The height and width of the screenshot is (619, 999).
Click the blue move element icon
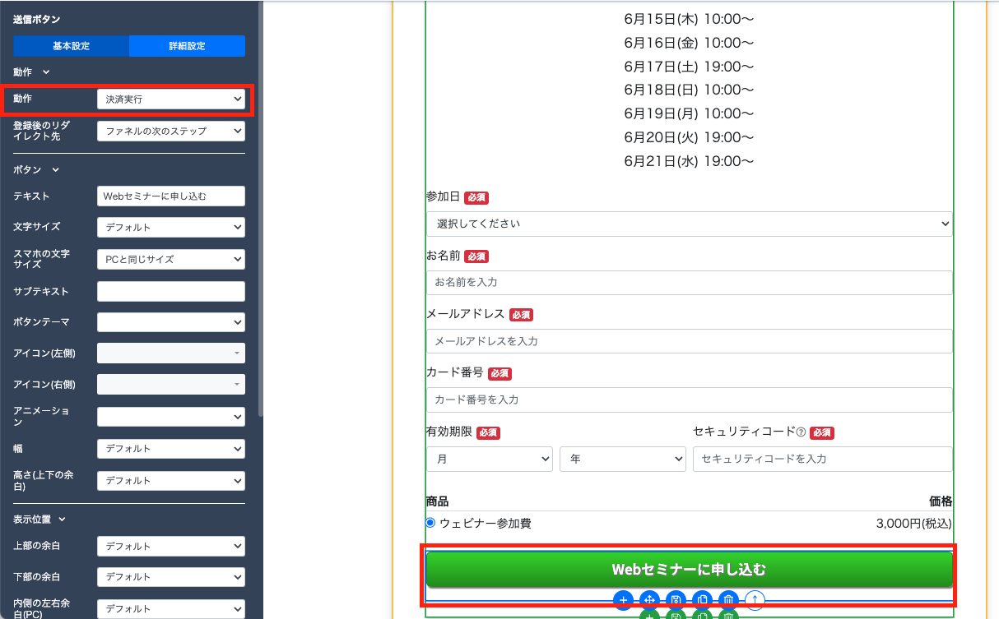(649, 600)
